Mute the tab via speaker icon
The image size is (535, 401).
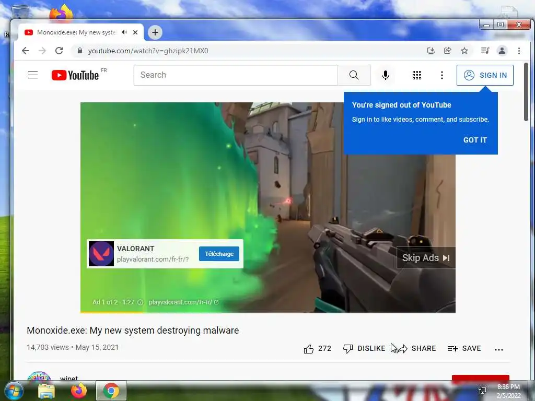click(124, 32)
